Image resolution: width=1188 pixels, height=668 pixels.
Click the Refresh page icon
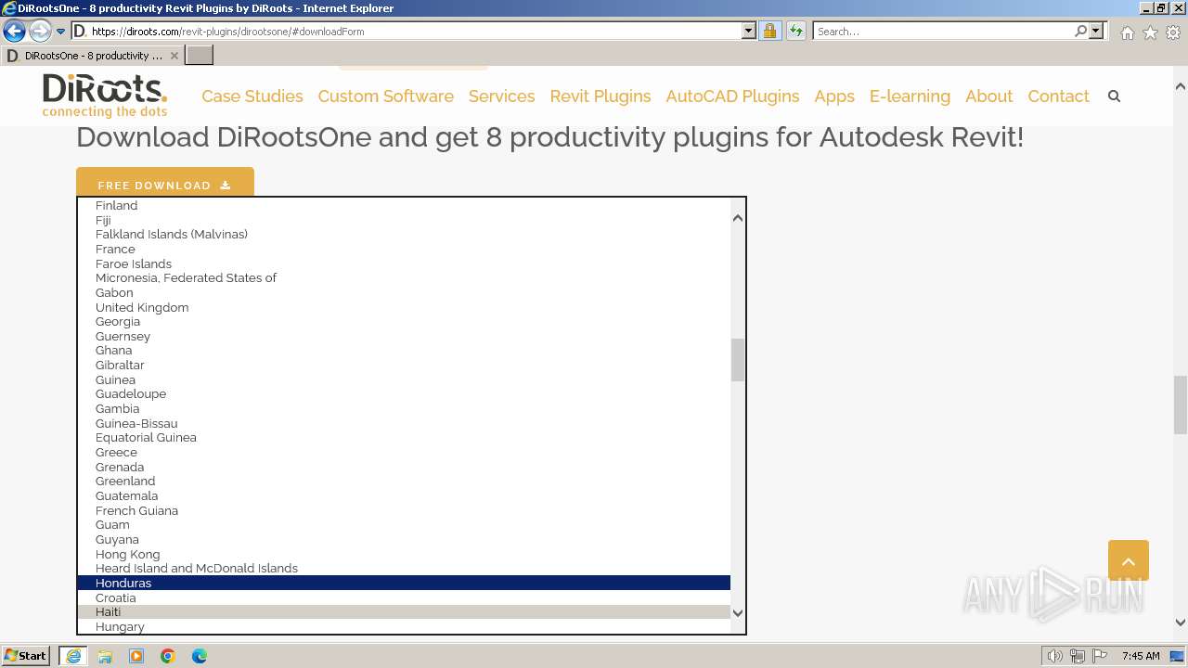(795, 32)
